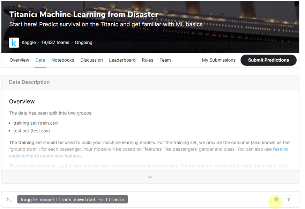
Task: Click the Ongoing status text
Action: point(83,42)
